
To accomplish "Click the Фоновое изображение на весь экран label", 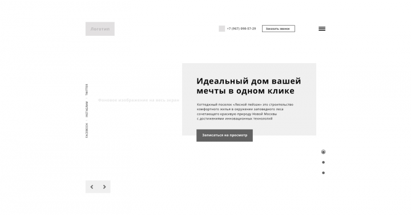I will pos(139,100).
